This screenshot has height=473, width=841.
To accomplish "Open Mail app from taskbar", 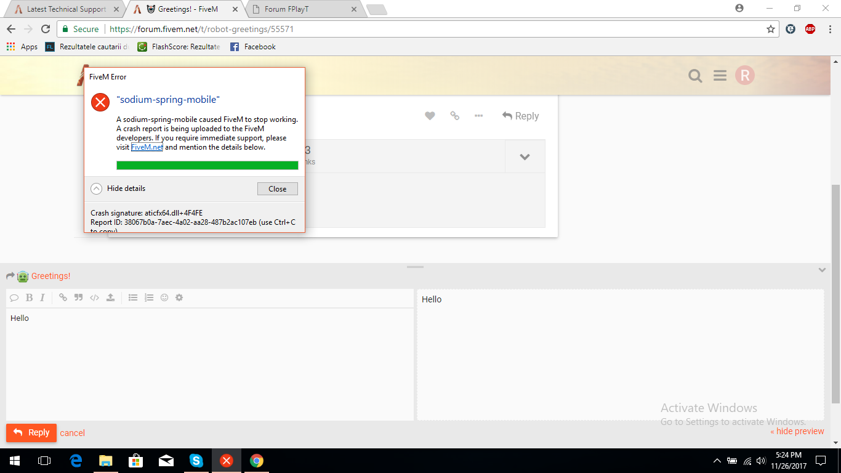I will point(166,461).
